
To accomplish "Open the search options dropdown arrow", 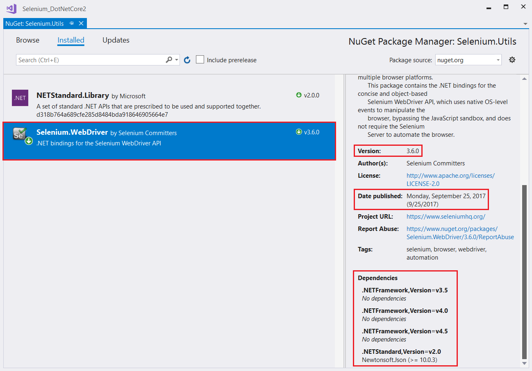I will tap(177, 60).
